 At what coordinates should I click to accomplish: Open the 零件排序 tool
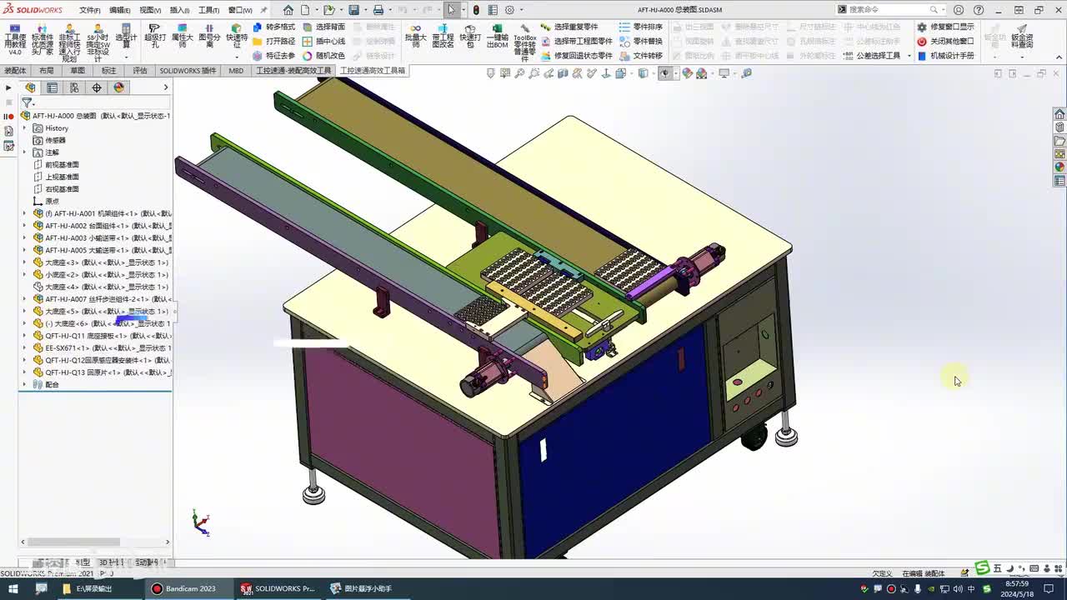(x=641, y=27)
